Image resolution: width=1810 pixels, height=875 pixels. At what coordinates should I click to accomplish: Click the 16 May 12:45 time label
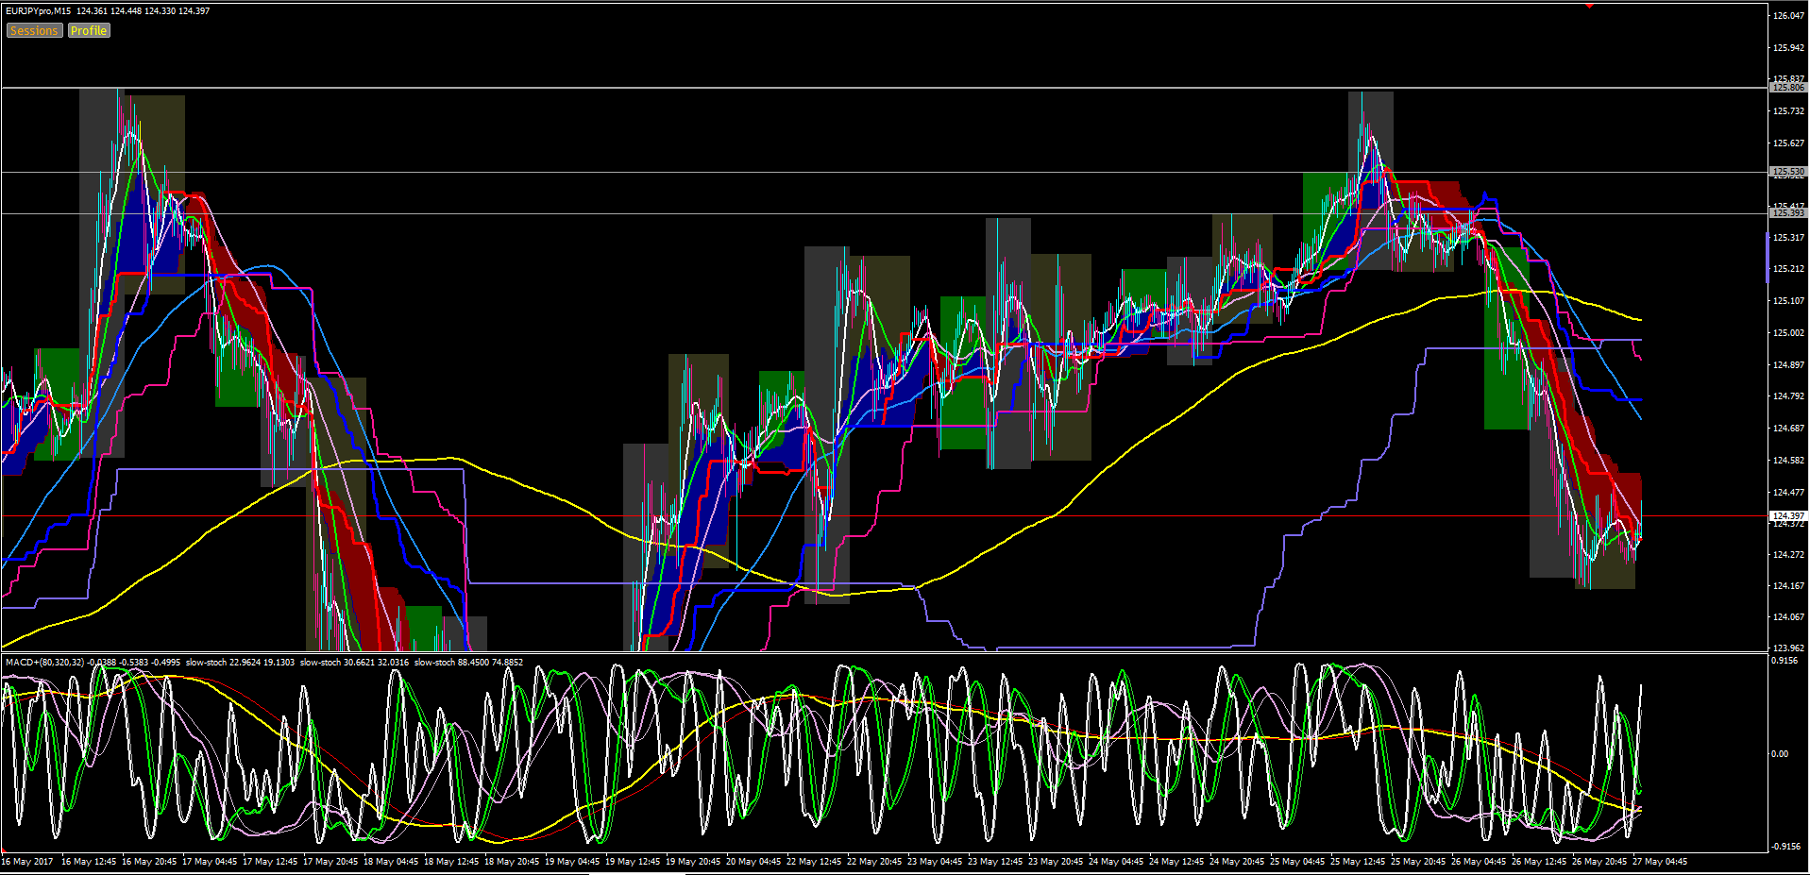click(x=89, y=862)
